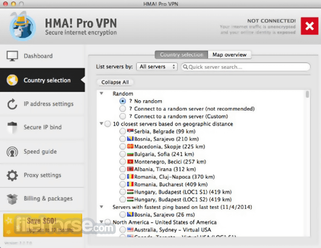Screen dimensions: 321x248
Task: Select North America - United States group radio
Action: pos(108,222)
